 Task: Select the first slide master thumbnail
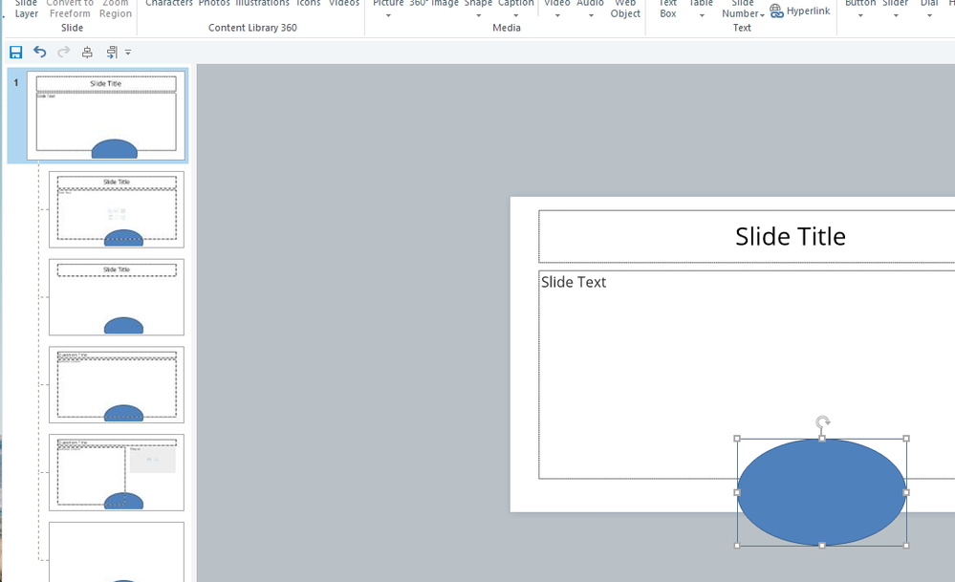click(106, 115)
